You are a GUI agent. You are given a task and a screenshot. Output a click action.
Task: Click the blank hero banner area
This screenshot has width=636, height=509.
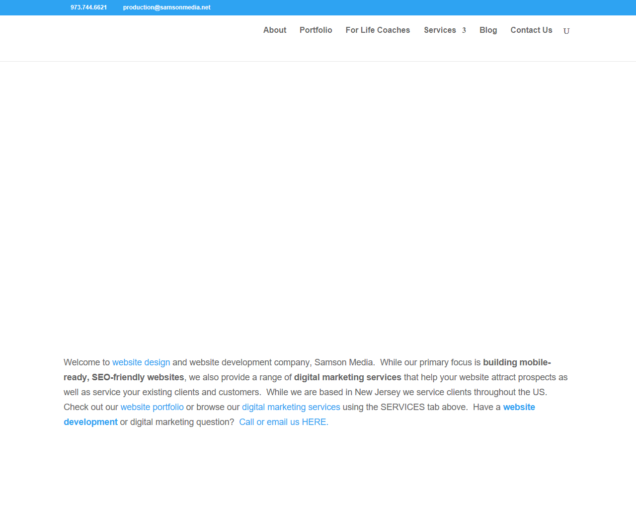pos(318,199)
